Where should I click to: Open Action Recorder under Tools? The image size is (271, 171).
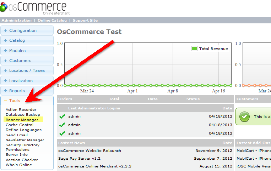(x=21, y=109)
